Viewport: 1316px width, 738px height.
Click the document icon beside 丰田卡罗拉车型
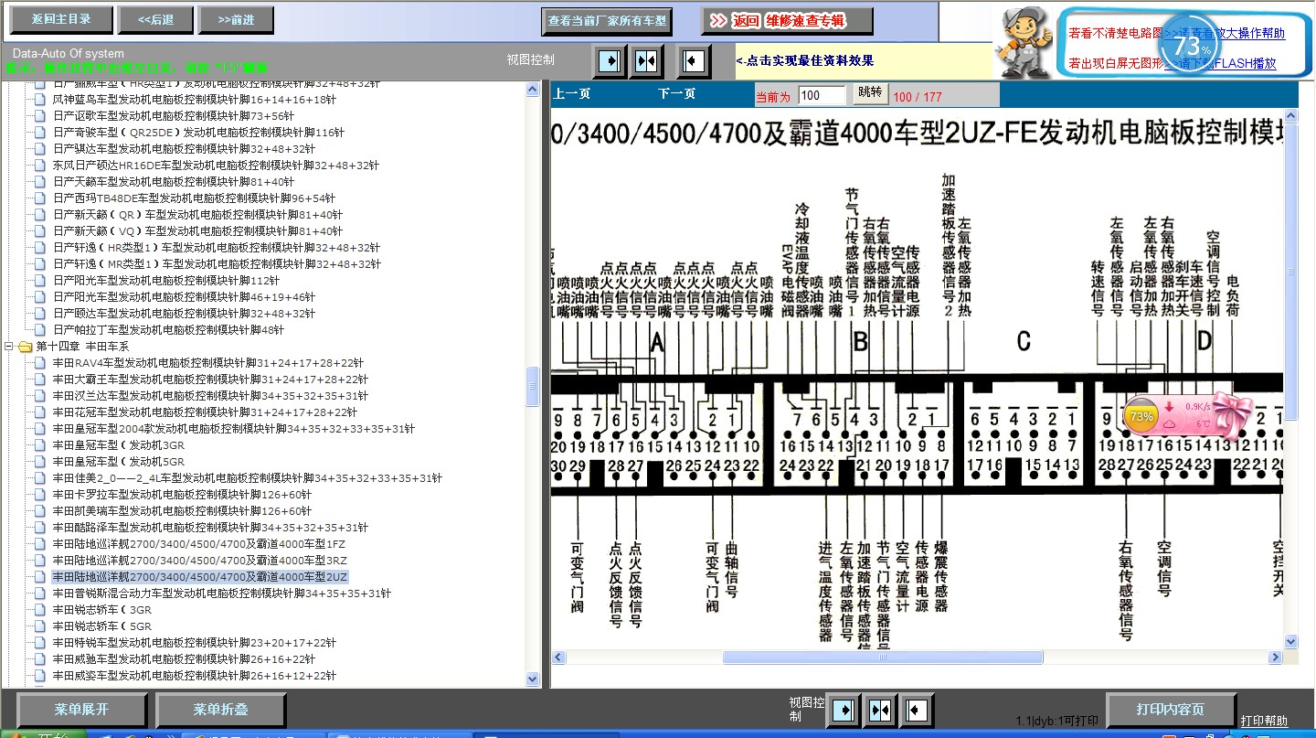40,495
